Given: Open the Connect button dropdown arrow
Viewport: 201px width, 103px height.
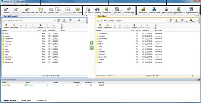Looking at the screenshot, I should (10, 10).
